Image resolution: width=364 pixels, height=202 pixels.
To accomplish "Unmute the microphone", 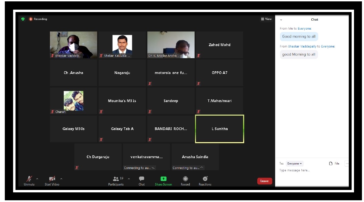I will pyautogui.click(x=29, y=179).
